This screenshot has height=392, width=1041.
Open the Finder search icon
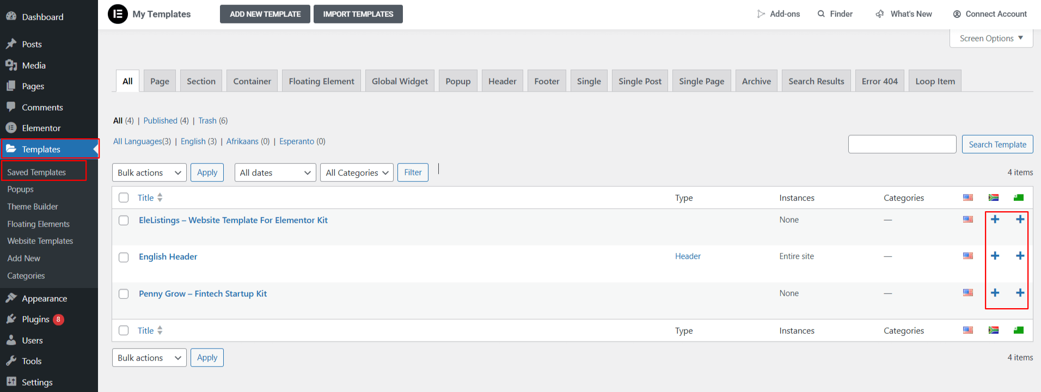(x=821, y=14)
